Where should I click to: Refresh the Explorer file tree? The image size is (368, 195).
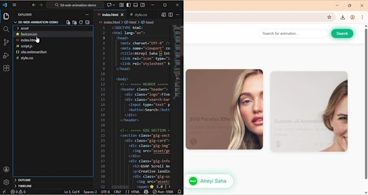[x=81, y=22]
